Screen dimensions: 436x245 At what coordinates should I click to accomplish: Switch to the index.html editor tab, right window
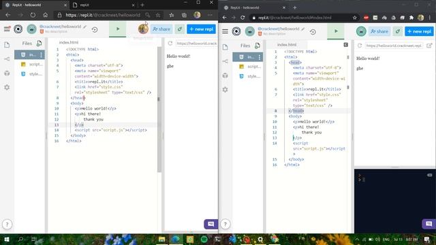coord(287,45)
